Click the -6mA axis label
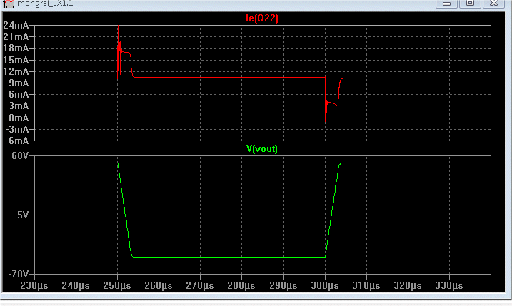Screen dimensions: 512x306 click(17, 141)
